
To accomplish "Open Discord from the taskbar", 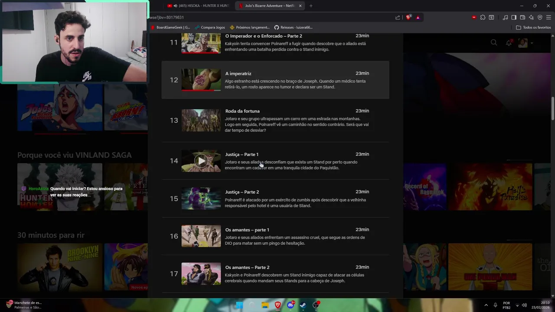I will (x=291, y=305).
